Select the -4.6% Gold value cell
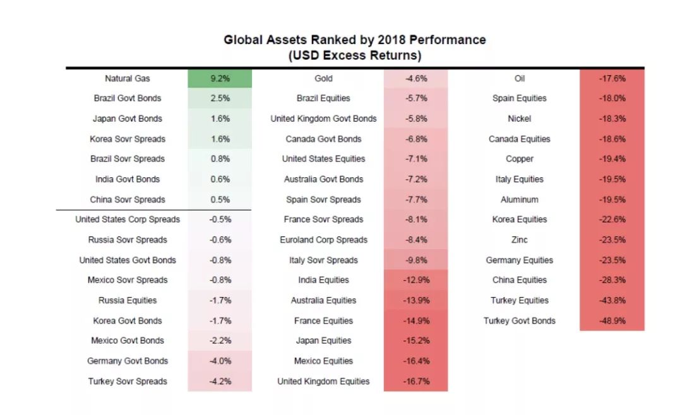The width and height of the screenshot is (682, 415). [x=416, y=79]
